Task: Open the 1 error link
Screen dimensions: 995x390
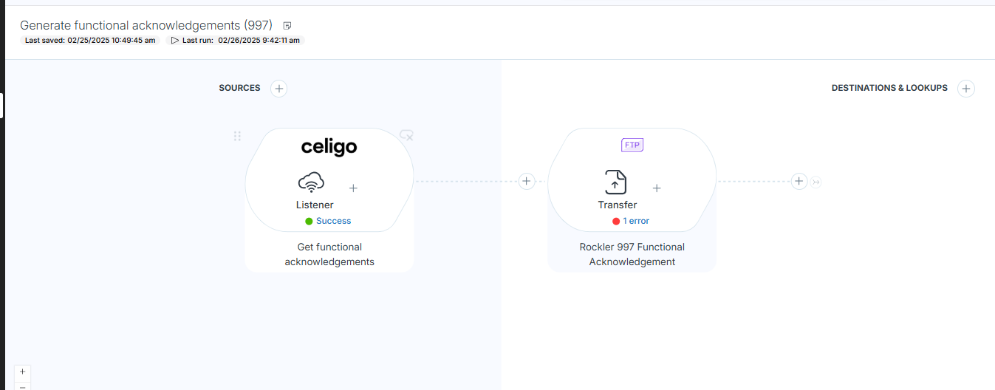Action: (635, 221)
